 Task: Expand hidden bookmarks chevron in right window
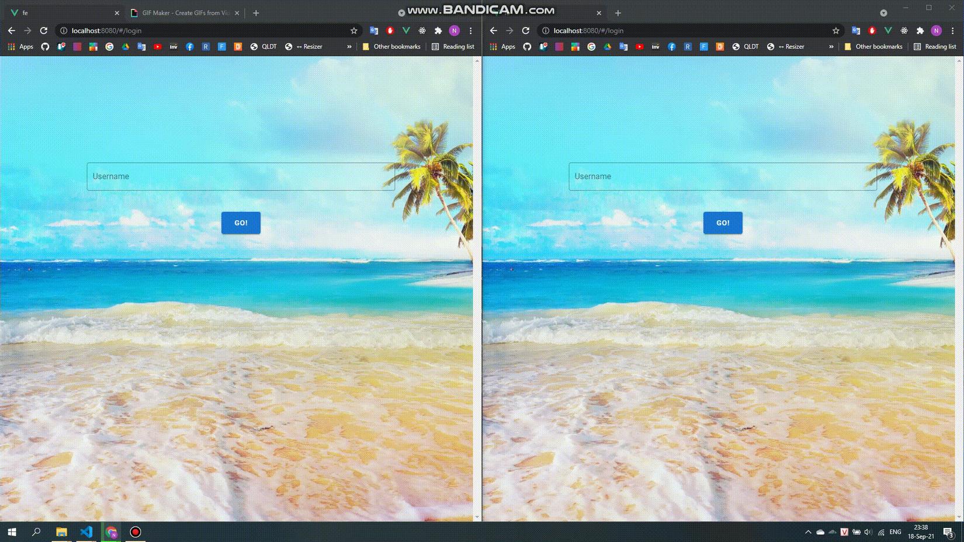point(831,47)
